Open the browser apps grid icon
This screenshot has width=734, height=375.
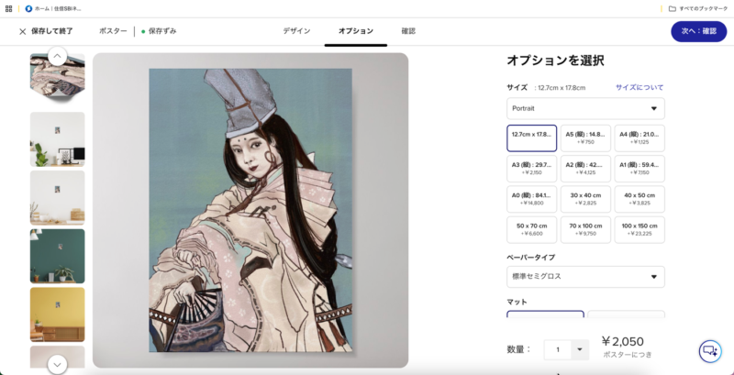[8, 8]
